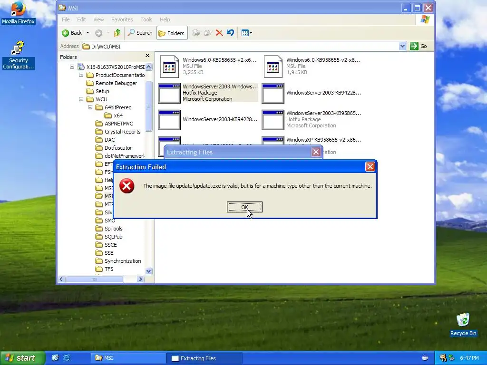
Task: Select Windows6.0-KB958655-v2-x8 MSU file icon
Action: 273,66
